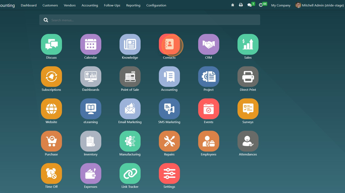Expand the Configuration menu
This screenshot has height=193, width=345.
[x=156, y=5]
